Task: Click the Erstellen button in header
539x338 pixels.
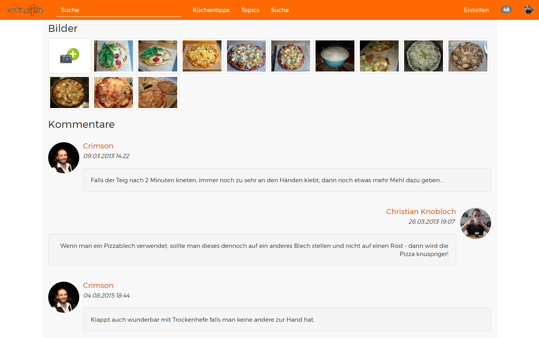Action: tap(476, 10)
